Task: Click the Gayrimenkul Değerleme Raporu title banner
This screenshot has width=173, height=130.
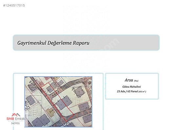Action: (x=86, y=43)
